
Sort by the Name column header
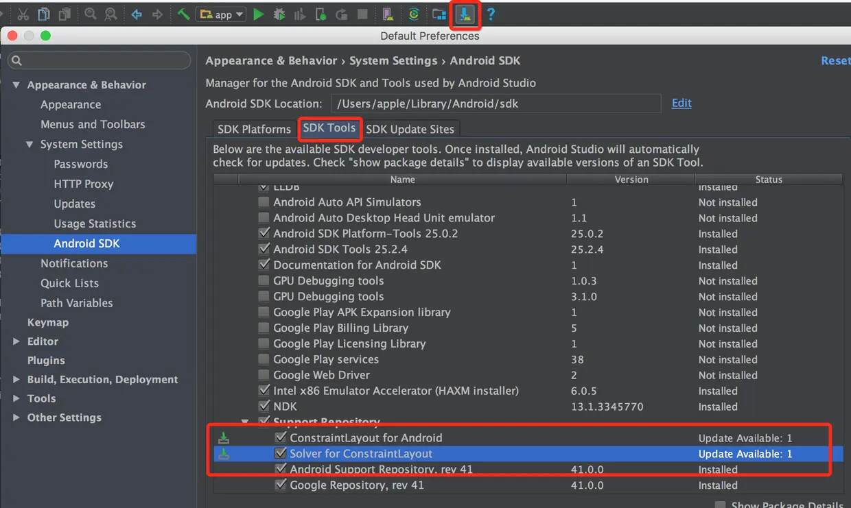pos(402,180)
